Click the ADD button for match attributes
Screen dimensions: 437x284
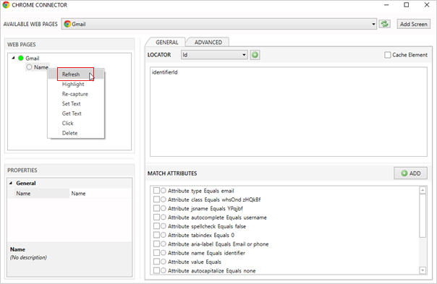pos(410,173)
